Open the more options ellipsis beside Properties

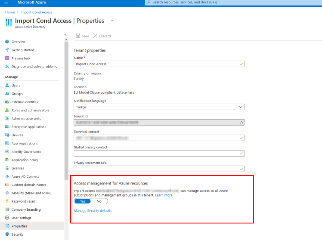[x=112, y=21]
